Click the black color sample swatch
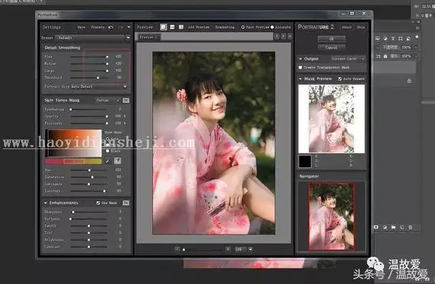The height and width of the screenshot is (284, 435). click(x=305, y=161)
